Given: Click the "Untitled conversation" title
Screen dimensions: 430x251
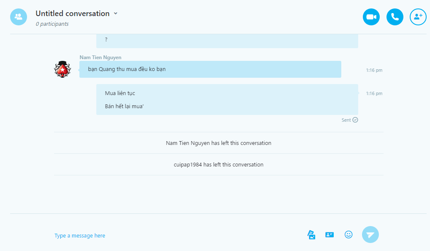Looking at the screenshot, I should (72, 14).
